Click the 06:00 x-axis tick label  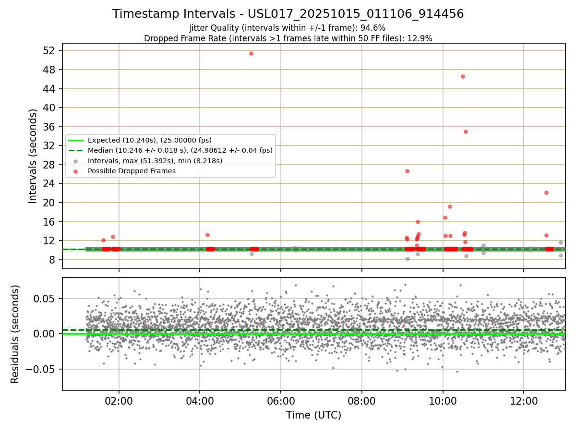(x=281, y=401)
